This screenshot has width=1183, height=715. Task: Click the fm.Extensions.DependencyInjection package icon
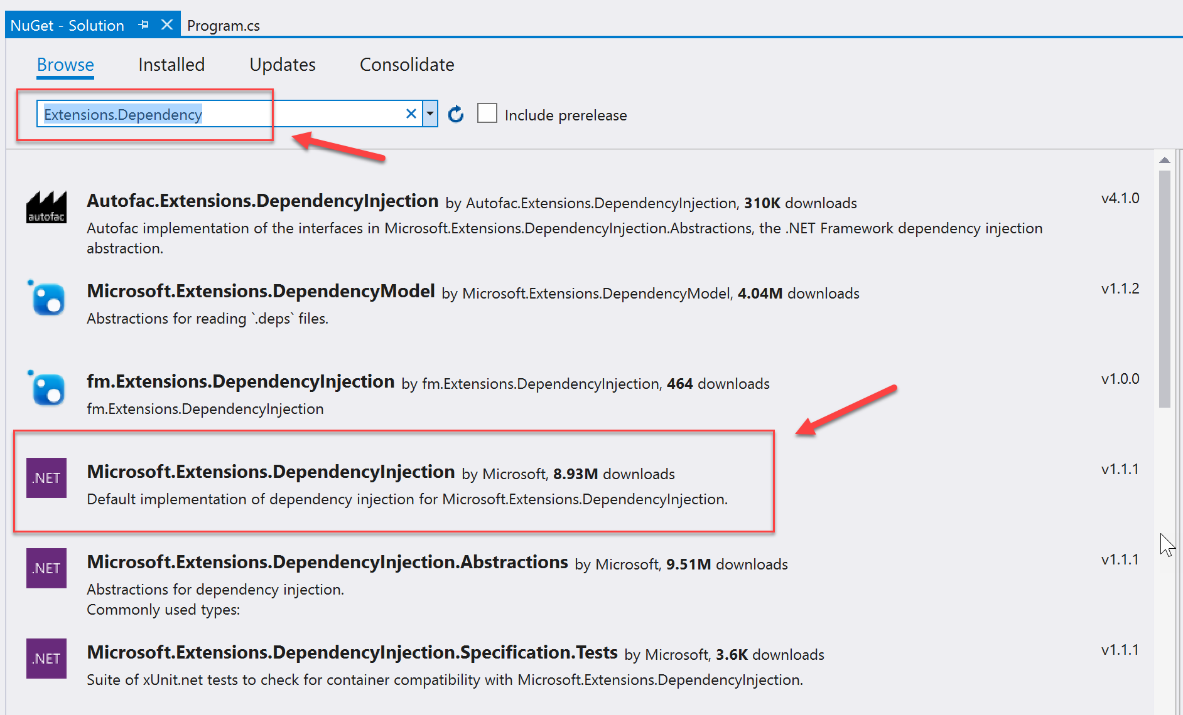(47, 388)
